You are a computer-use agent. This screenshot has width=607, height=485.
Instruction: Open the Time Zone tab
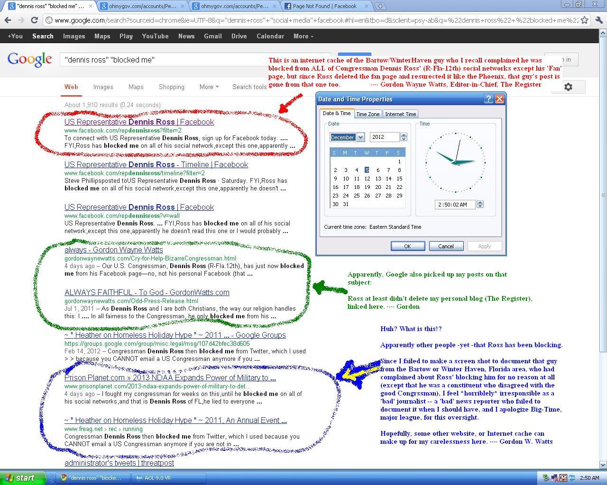368,114
